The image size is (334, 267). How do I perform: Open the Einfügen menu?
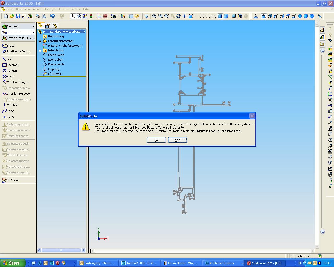click(51, 9)
